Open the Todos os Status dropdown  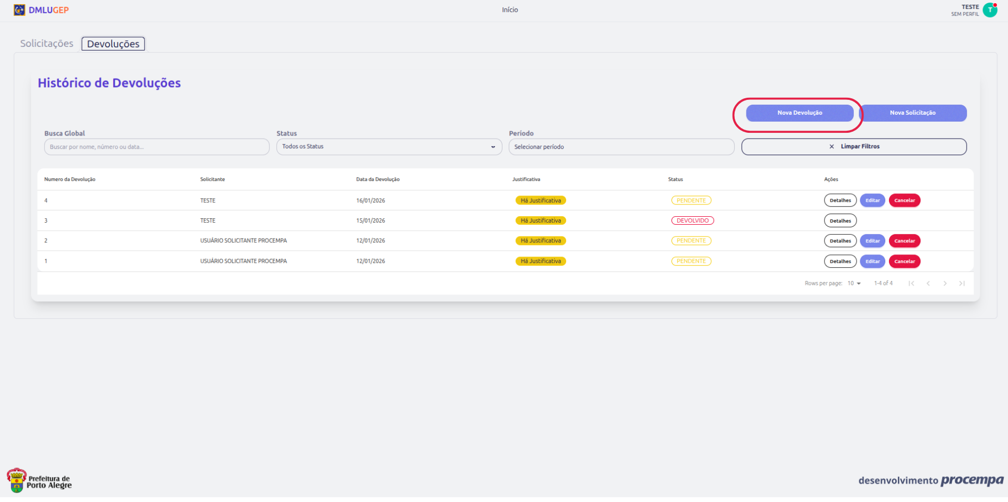[x=389, y=147]
